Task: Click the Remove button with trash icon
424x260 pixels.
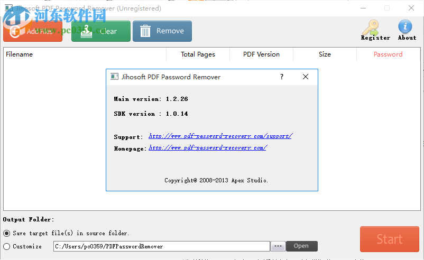Action: (x=162, y=31)
